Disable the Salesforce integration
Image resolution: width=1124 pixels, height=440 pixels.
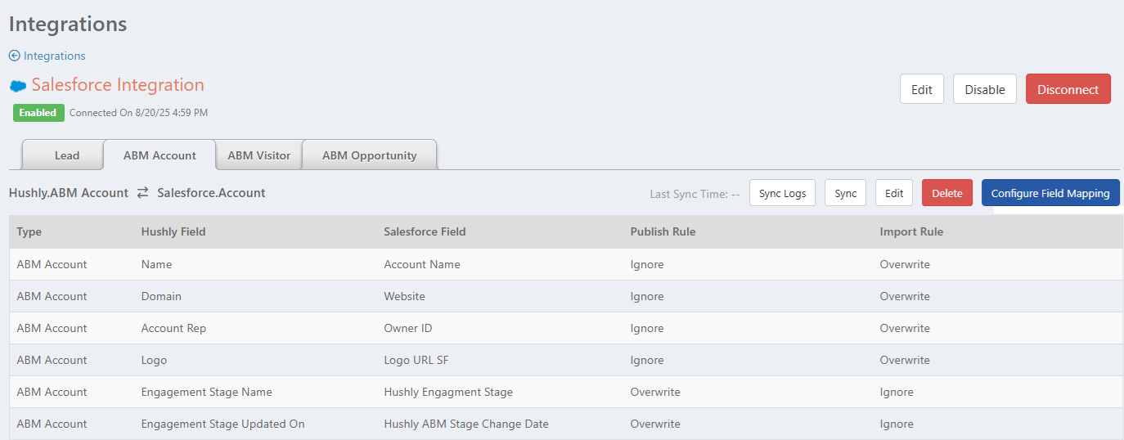tap(985, 89)
